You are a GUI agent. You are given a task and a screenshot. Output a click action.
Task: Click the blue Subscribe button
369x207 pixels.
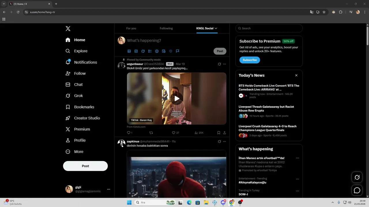coord(250,60)
